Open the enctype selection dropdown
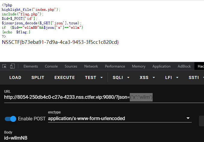Screen dimensions: 204x142 pyautogui.click(x=120, y=119)
